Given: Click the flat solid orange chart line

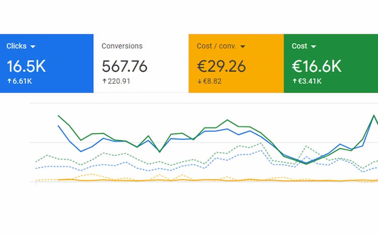Looking at the screenshot, I should click(202, 180).
